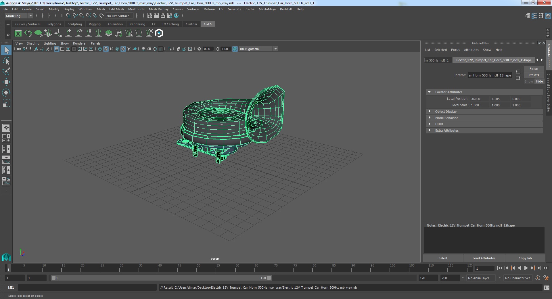Toggle wireframe on shaded in viewport
Viewport: 552px width, 299px height.
[x=117, y=49]
